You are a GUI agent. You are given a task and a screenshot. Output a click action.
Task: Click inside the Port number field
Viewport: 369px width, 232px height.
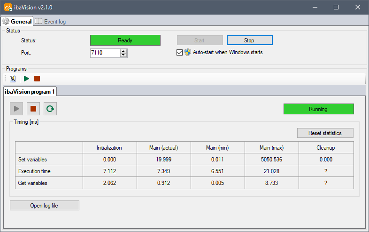click(x=104, y=53)
